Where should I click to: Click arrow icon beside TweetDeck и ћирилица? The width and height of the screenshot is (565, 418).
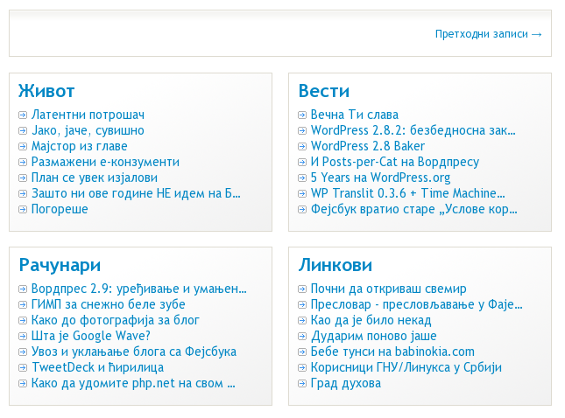(23, 368)
